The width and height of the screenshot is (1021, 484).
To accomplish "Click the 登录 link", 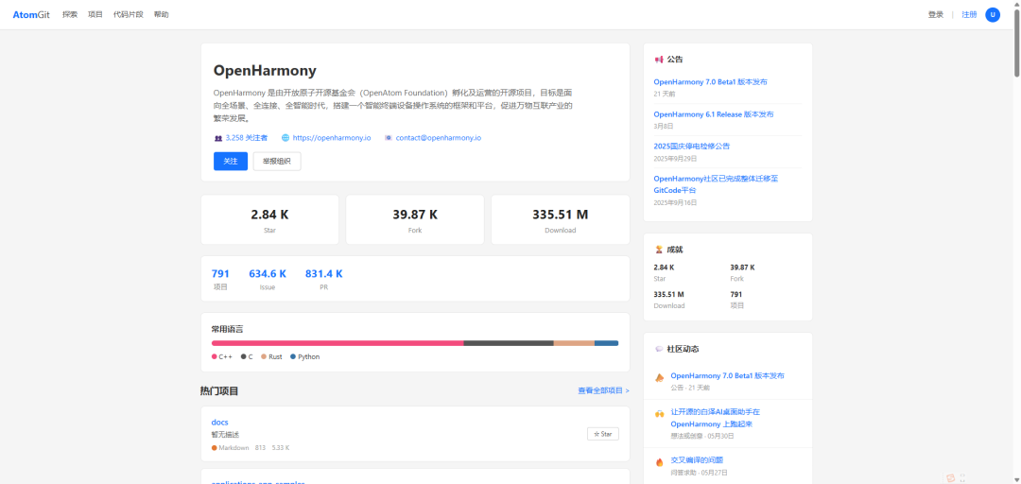I will pyautogui.click(x=936, y=14).
